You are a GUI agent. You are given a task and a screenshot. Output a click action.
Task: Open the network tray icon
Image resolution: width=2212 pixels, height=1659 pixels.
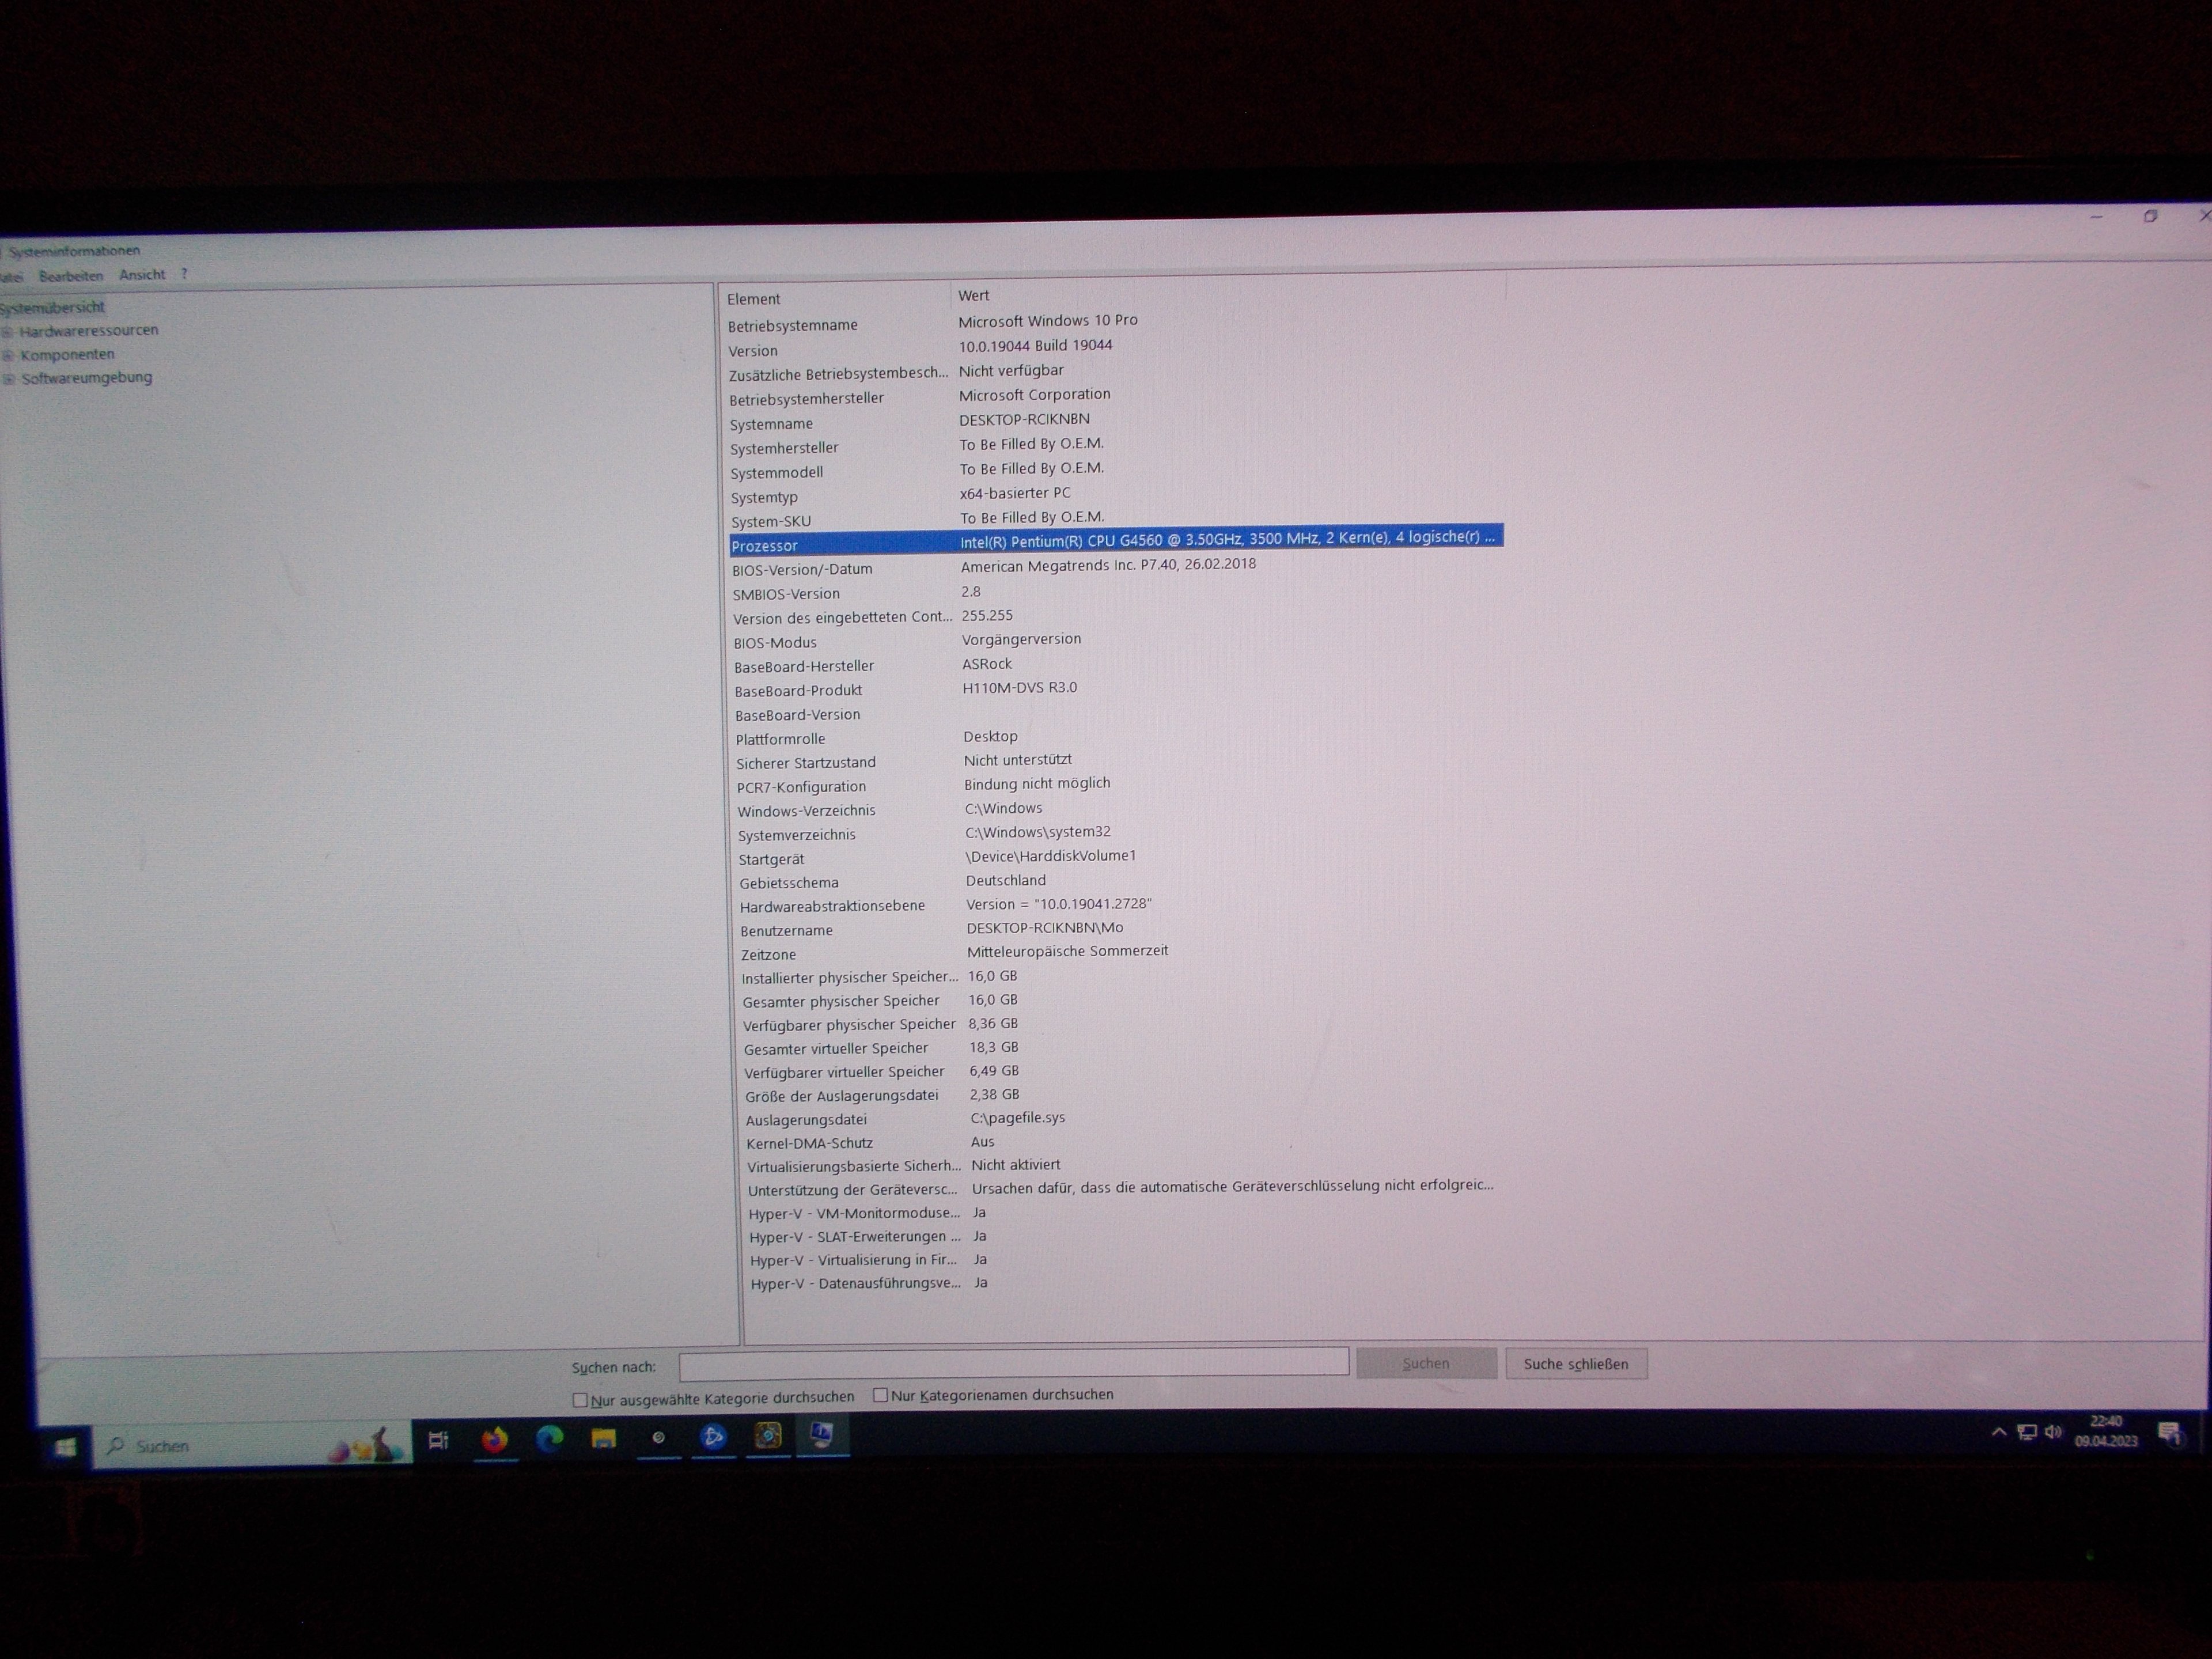pos(2026,1432)
